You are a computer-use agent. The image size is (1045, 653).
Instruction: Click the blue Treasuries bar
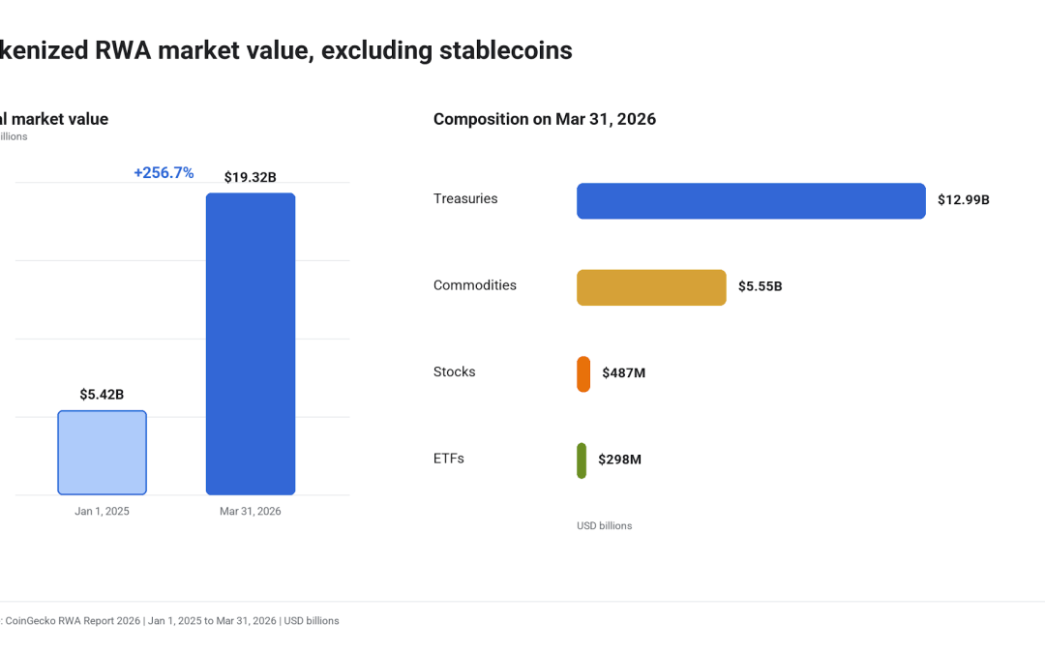[751, 200]
